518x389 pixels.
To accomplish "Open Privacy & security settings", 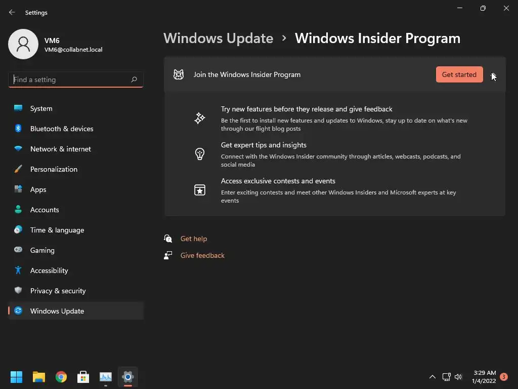I will [76, 291].
